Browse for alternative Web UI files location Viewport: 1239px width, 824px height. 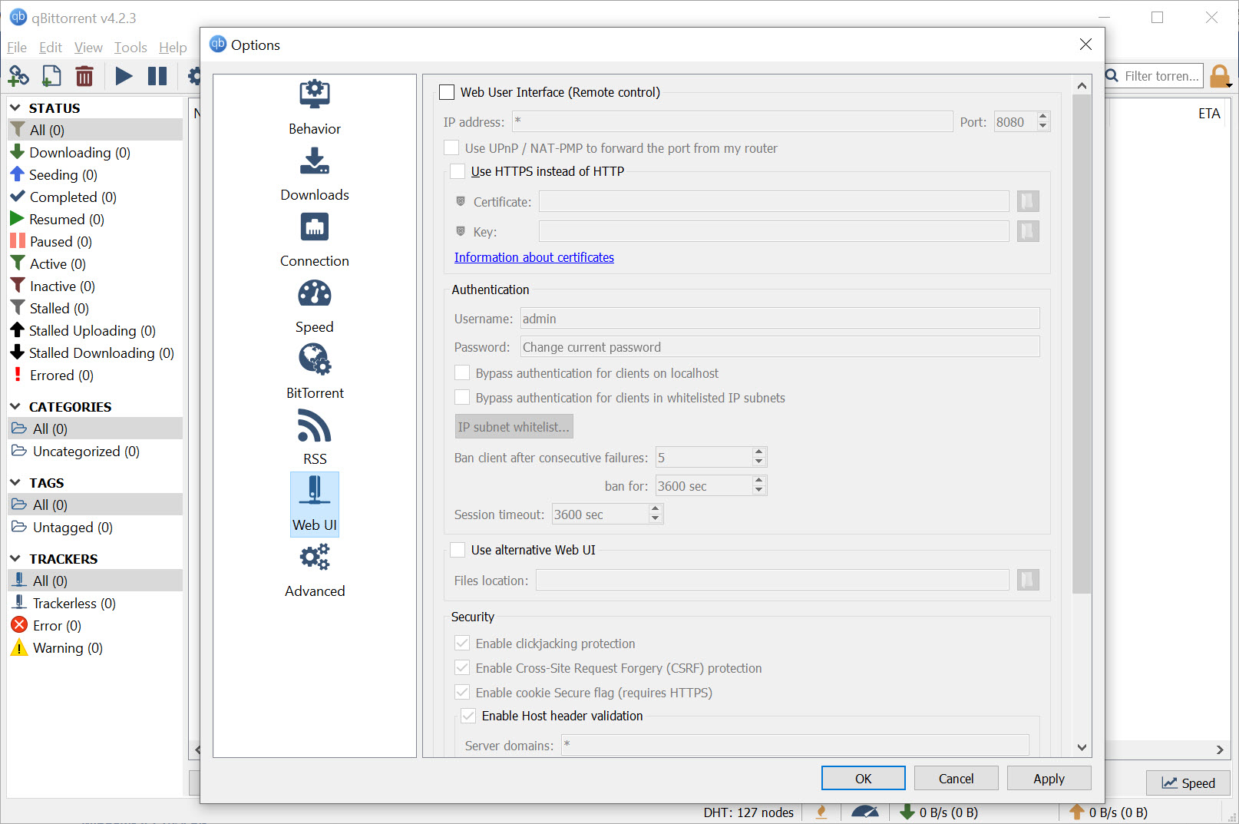pos(1028,580)
